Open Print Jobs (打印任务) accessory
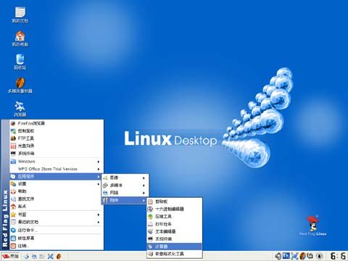348x261 pixels. coord(174,224)
